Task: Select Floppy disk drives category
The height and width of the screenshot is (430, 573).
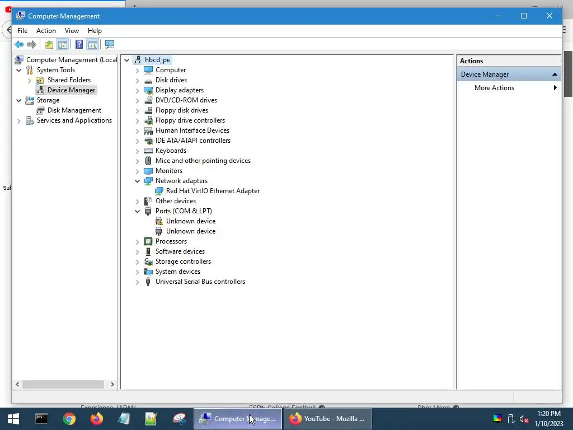Action: click(x=182, y=110)
